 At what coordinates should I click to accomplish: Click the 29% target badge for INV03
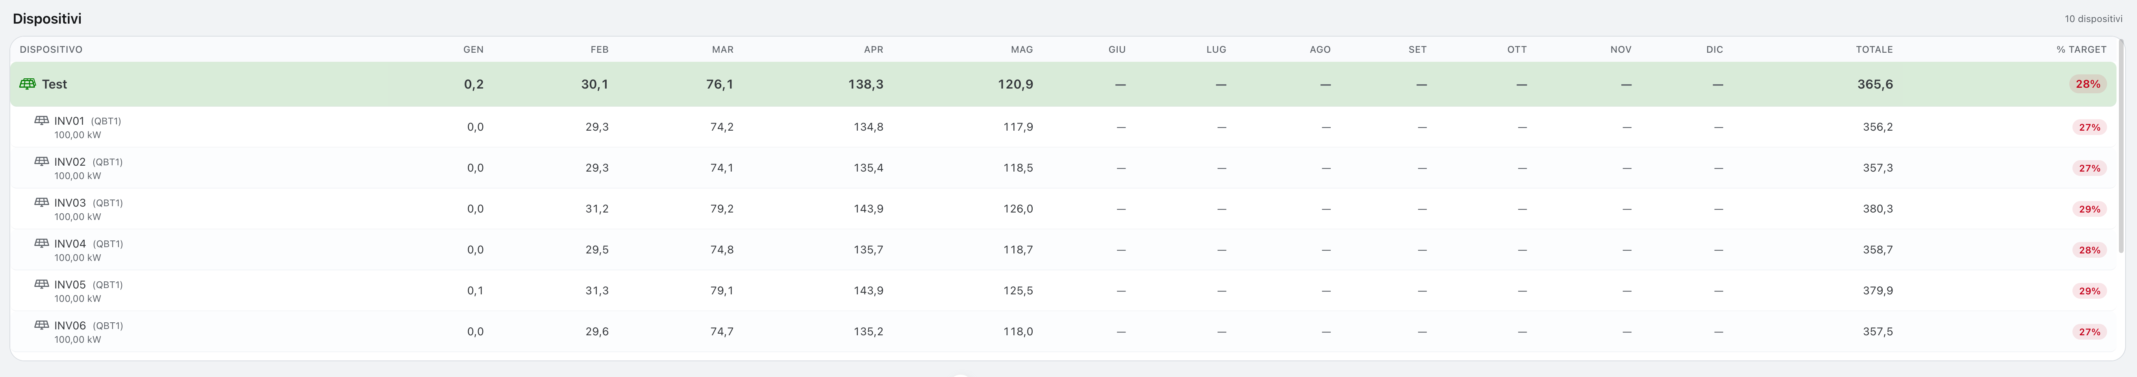click(x=2089, y=209)
